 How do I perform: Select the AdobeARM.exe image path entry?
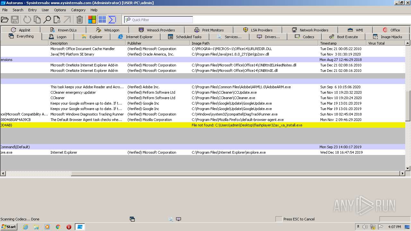coord(241,87)
